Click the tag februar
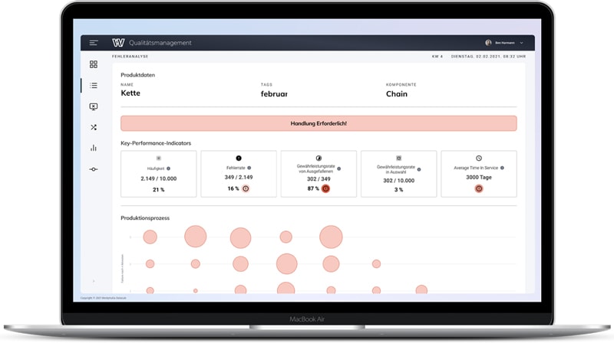This screenshot has width=614, height=343. (274, 93)
